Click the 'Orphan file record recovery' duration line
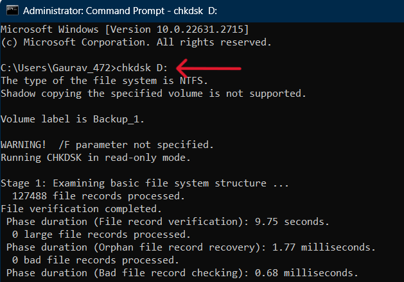Viewport: 404px width, 282px height. [191, 247]
